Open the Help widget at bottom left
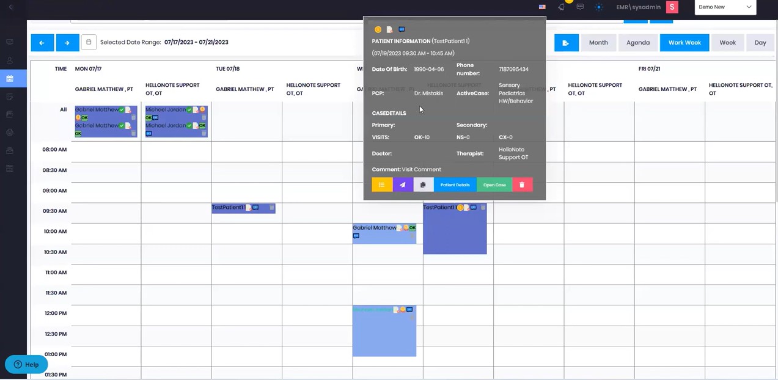Image resolution: width=778 pixels, height=380 pixels. pos(25,364)
